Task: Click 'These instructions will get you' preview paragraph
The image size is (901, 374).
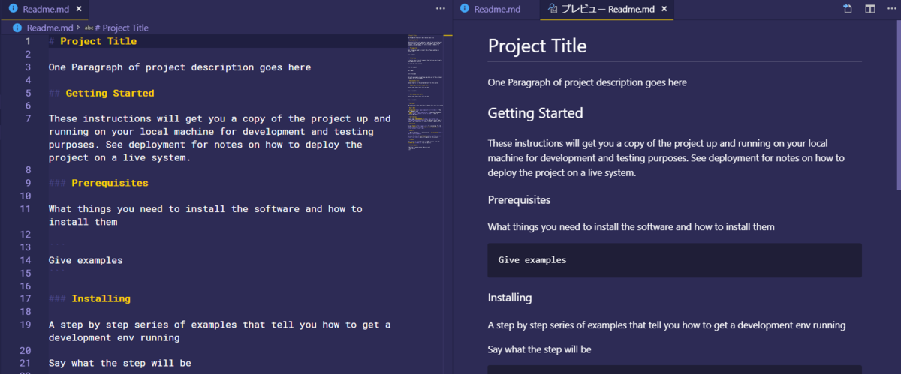Action: pyautogui.click(x=667, y=157)
